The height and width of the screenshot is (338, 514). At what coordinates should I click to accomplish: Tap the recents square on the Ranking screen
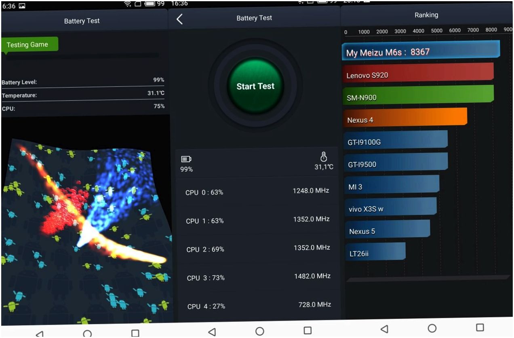coord(480,327)
